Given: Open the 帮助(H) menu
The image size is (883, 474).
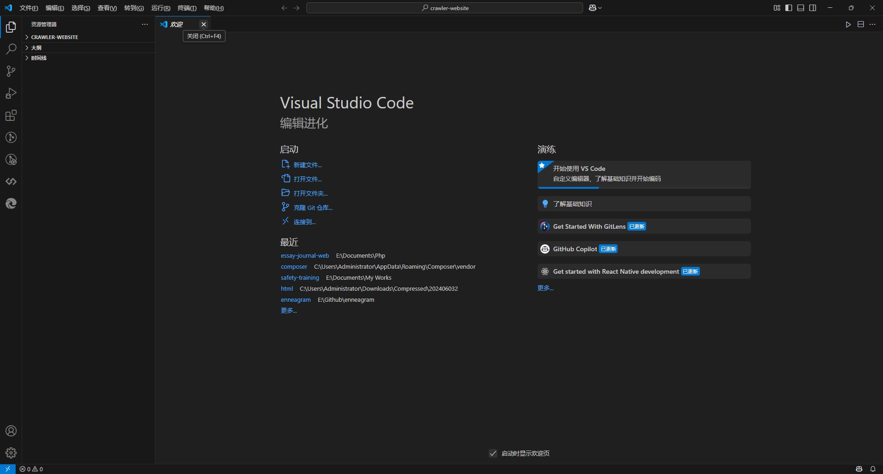Looking at the screenshot, I should click(x=214, y=8).
